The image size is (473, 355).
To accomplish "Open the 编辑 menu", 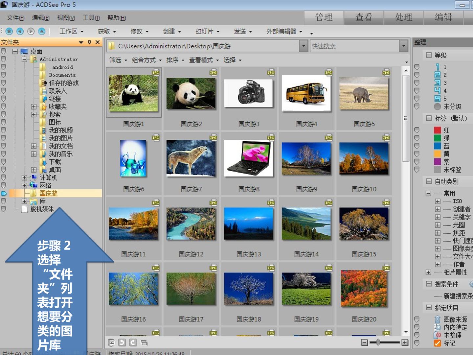I will (x=41, y=18).
